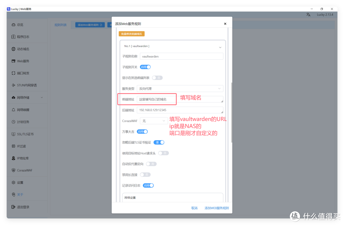The height and width of the screenshot is (225, 344).
Task: Open the IP过滤 filter icon
Action: point(13,146)
